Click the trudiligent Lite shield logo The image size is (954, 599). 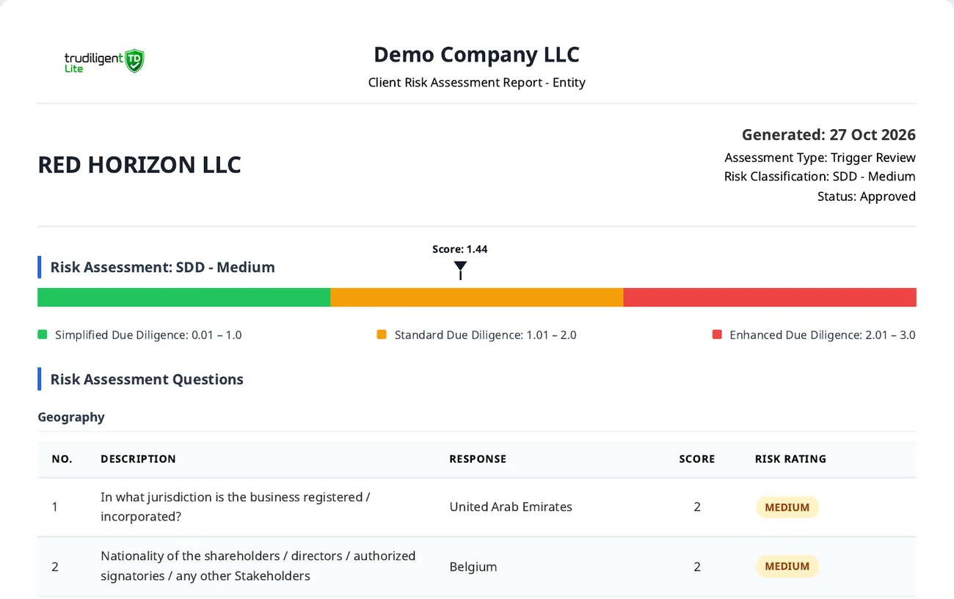coord(104,61)
